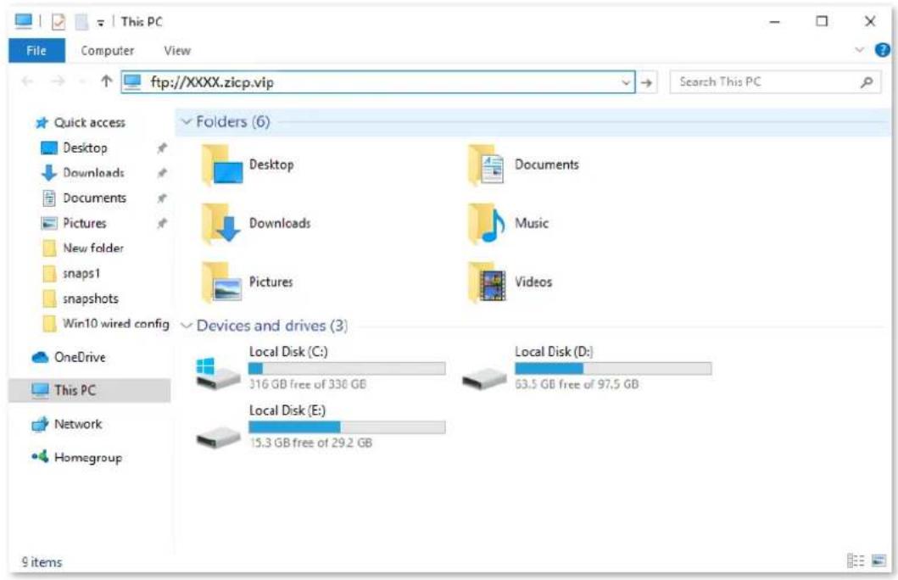Click the '63.5 GB free of 97.5 GB' text

(x=577, y=384)
